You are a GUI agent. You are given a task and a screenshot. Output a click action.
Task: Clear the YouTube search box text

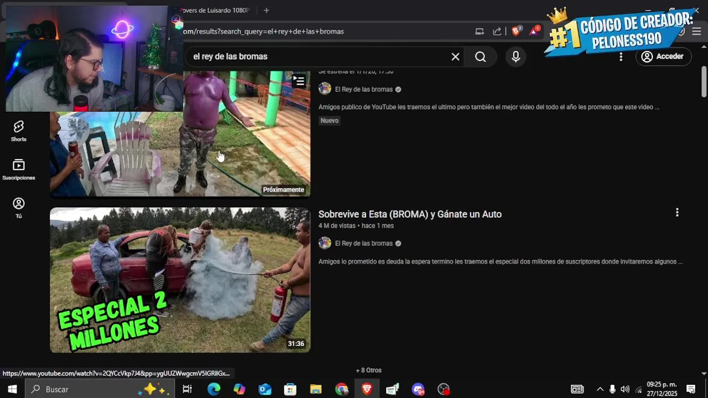click(x=455, y=56)
